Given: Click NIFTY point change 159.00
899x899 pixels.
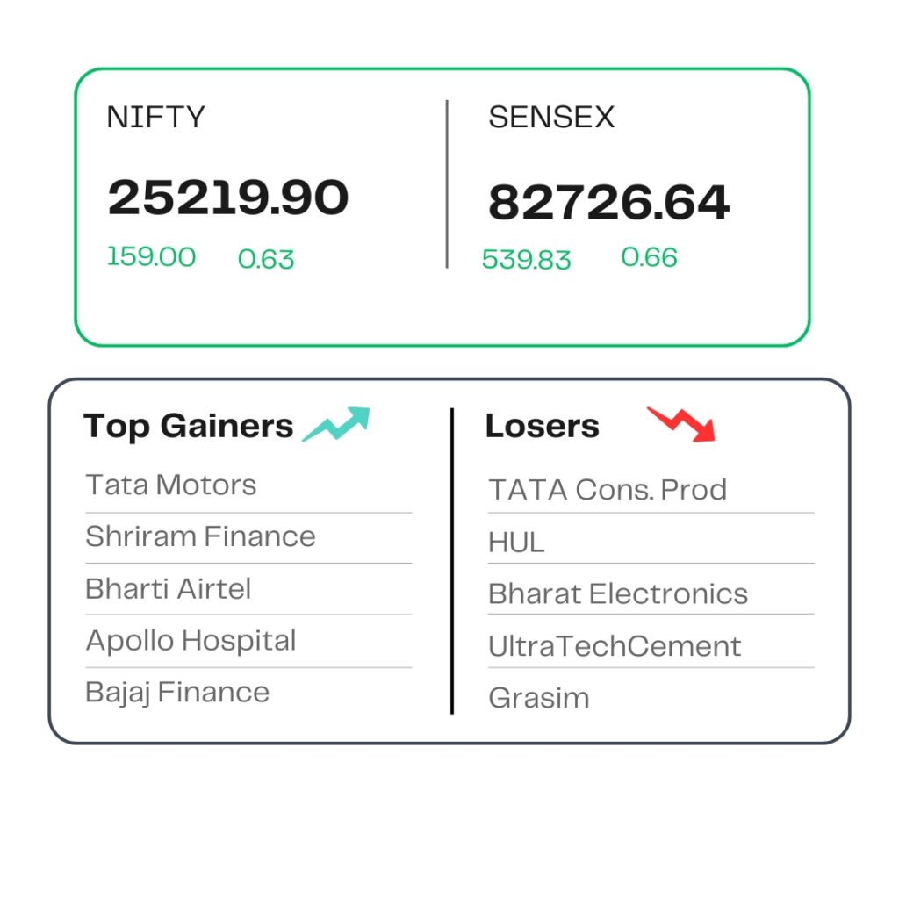Looking at the screenshot, I should (x=151, y=256).
